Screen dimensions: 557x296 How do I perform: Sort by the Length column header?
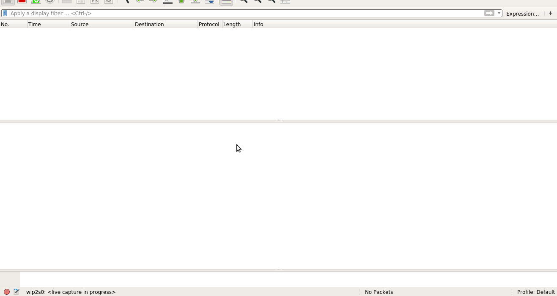point(237,24)
